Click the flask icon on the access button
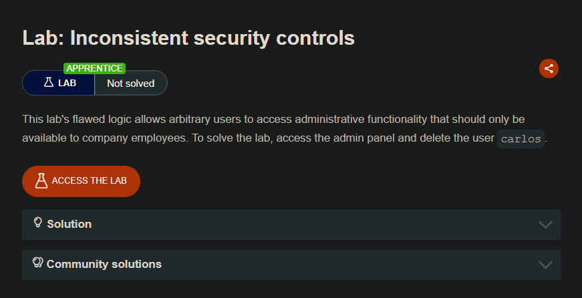 coord(41,181)
